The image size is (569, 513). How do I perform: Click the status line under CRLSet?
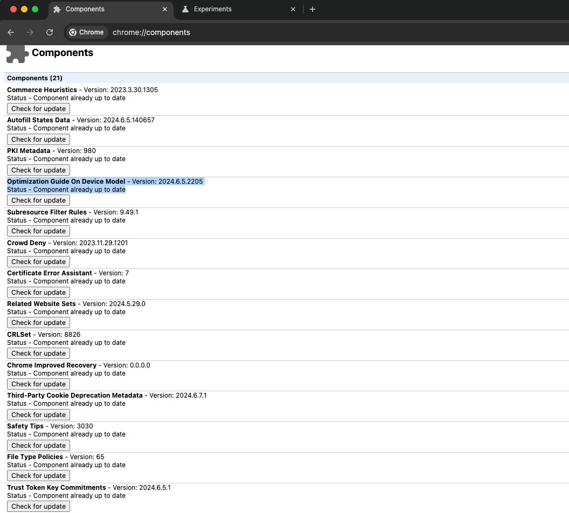(66, 343)
